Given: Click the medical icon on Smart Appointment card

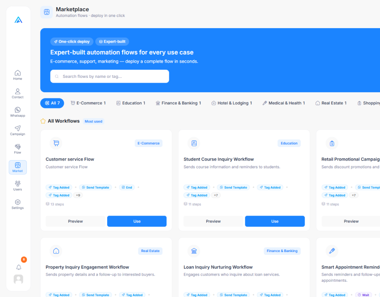Looking at the screenshot, I should tap(332, 251).
